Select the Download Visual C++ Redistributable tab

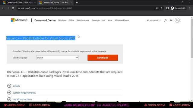coord(55,3)
